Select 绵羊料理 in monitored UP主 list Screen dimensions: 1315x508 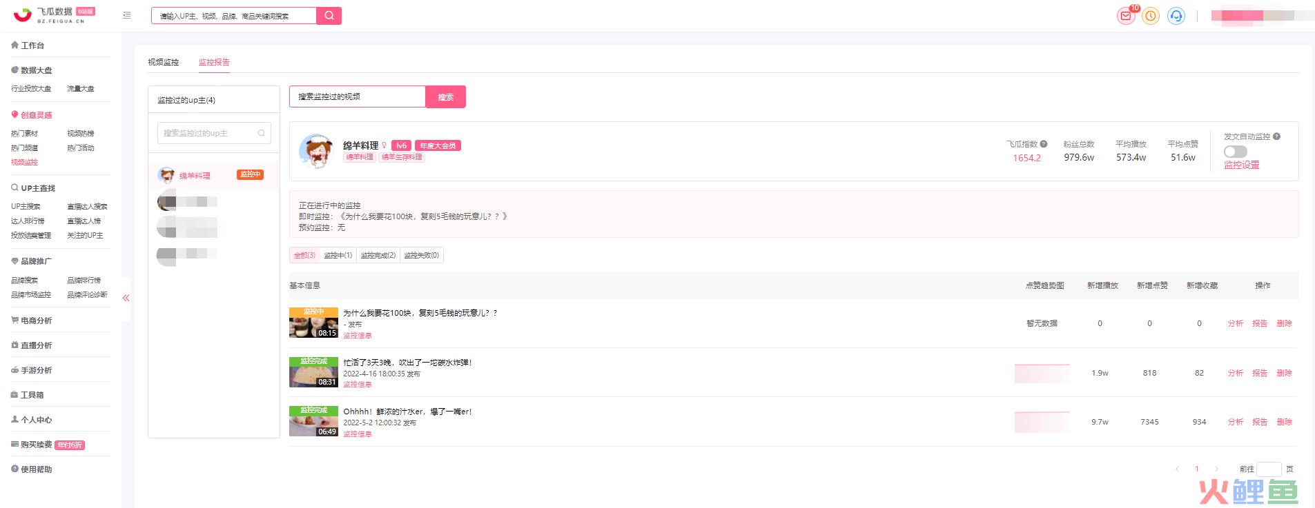point(214,175)
